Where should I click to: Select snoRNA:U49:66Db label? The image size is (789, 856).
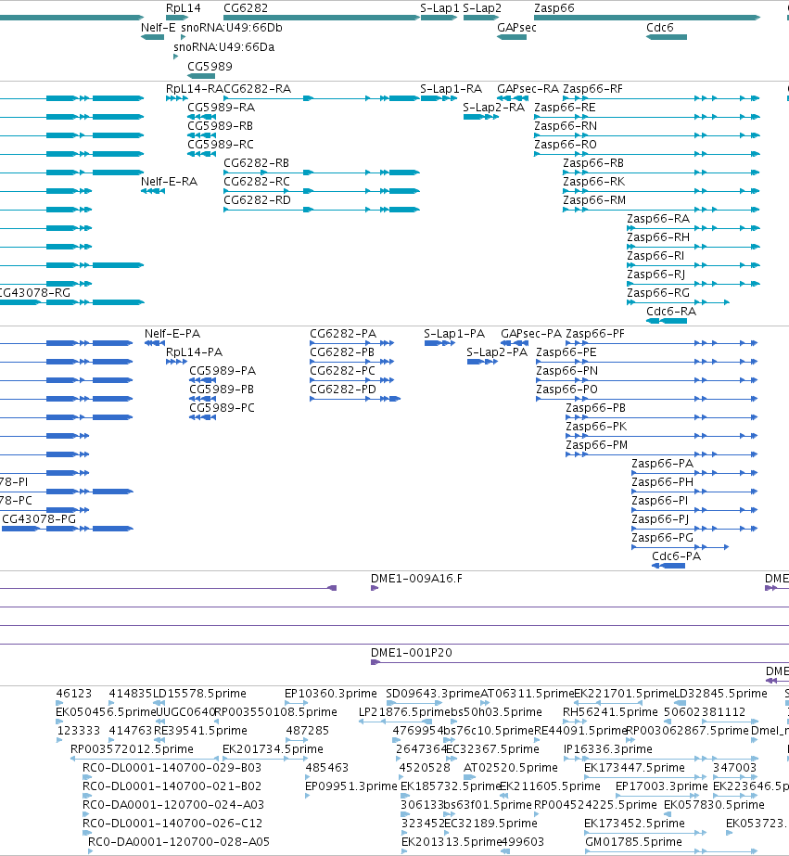[x=232, y=28]
